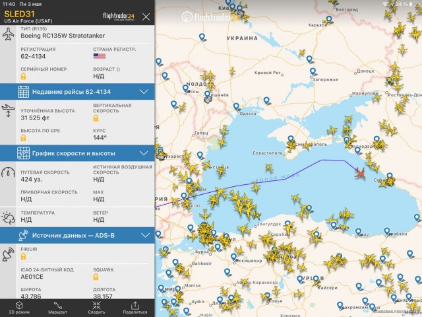Screen dimensions: 422x317
Task: Click longitude value 38.157
Action: (x=104, y=297)
